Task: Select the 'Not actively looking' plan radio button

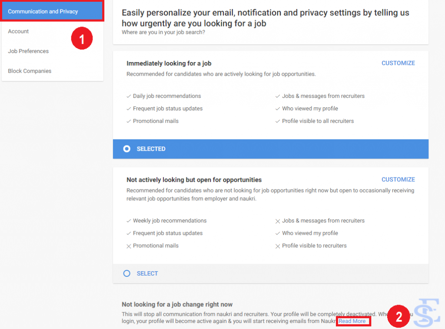Action: click(126, 273)
